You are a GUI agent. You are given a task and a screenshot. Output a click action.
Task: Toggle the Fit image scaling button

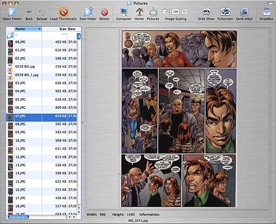click(x=185, y=12)
